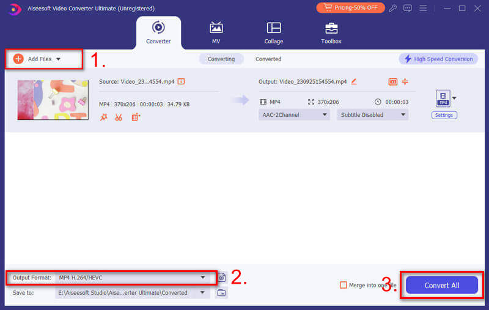Open the register key icon
The height and width of the screenshot is (310, 489).
392,9
